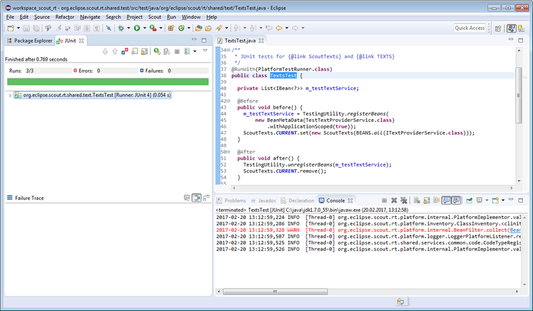The height and width of the screenshot is (311, 533).
Task: Click the Search flashlight toolbar icon
Action: pyautogui.click(x=219, y=28)
